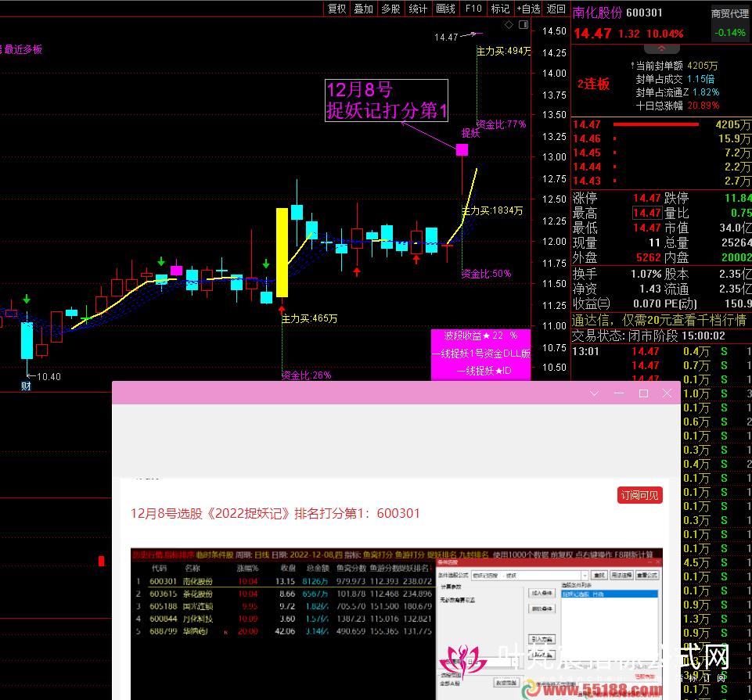
Task: Click the 标记 mark button
Action: click(500, 9)
